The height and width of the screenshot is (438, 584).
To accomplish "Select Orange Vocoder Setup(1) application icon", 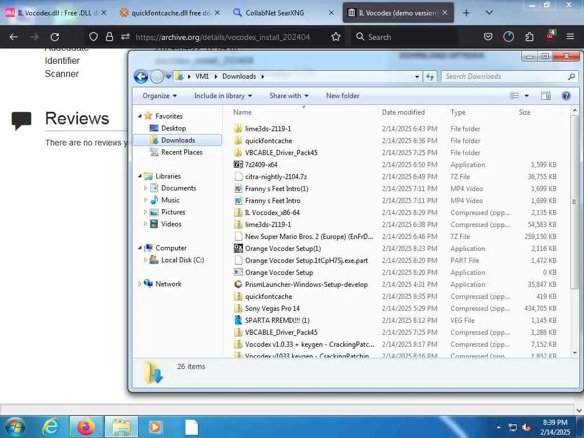I will [x=238, y=249].
